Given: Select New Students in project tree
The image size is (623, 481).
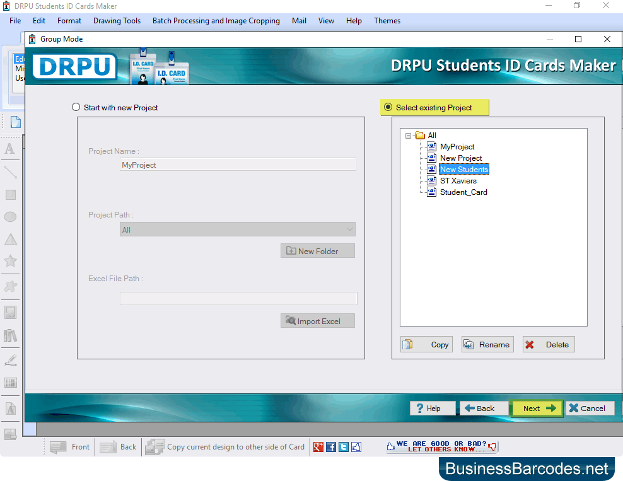Looking at the screenshot, I should (x=463, y=169).
